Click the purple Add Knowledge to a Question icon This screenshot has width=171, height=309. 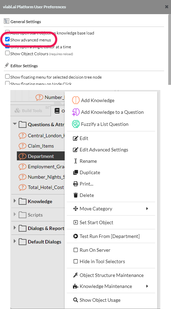coord(75,112)
